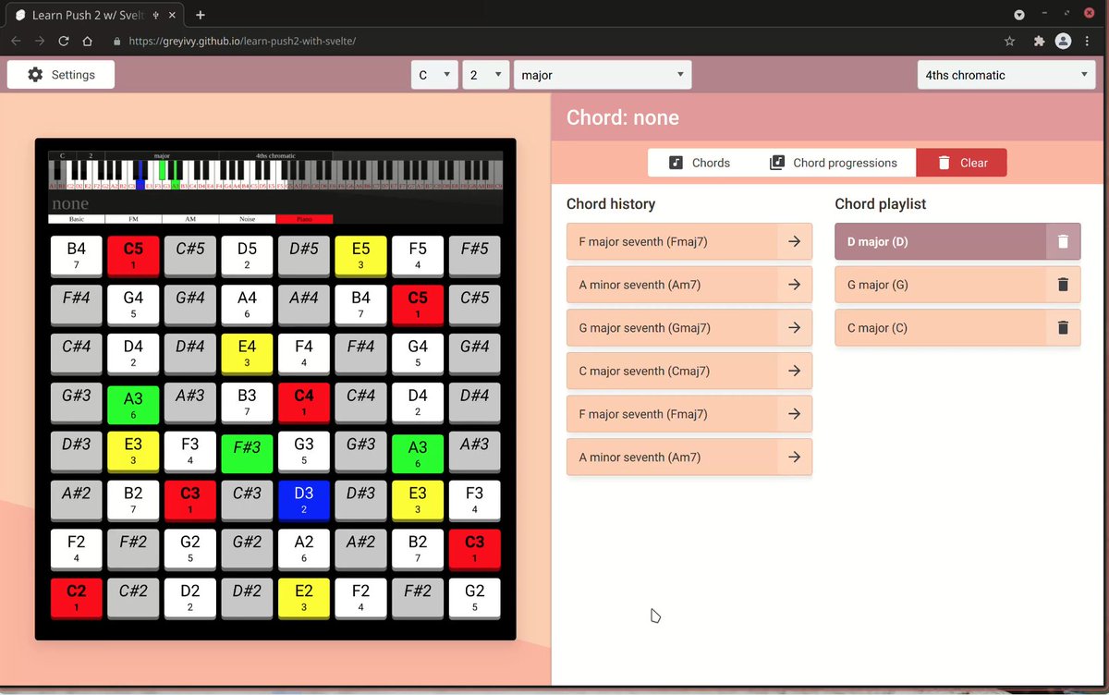Tap the red C4 pad
The width and height of the screenshot is (1109, 695).
pos(304,401)
